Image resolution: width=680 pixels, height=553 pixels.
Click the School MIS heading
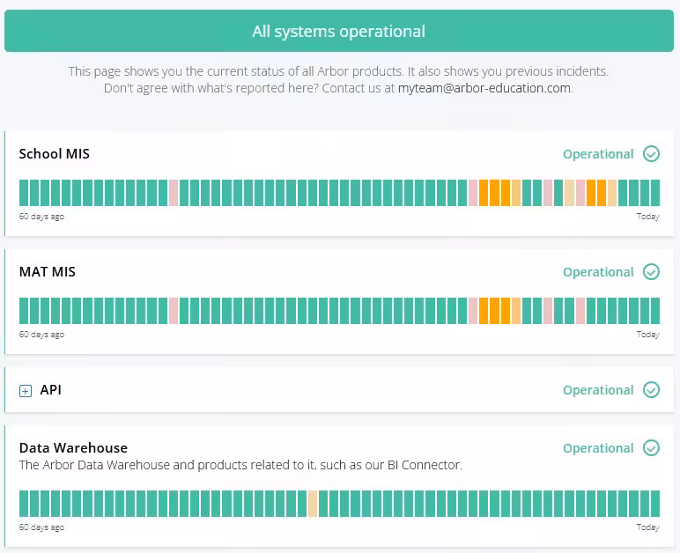(x=55, y=154)
